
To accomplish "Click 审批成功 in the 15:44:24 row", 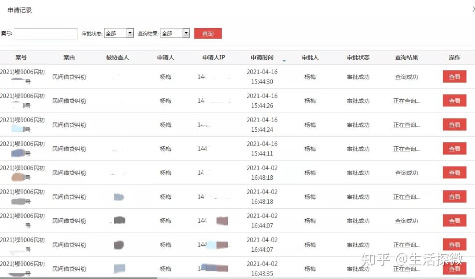I will (358, 125).
